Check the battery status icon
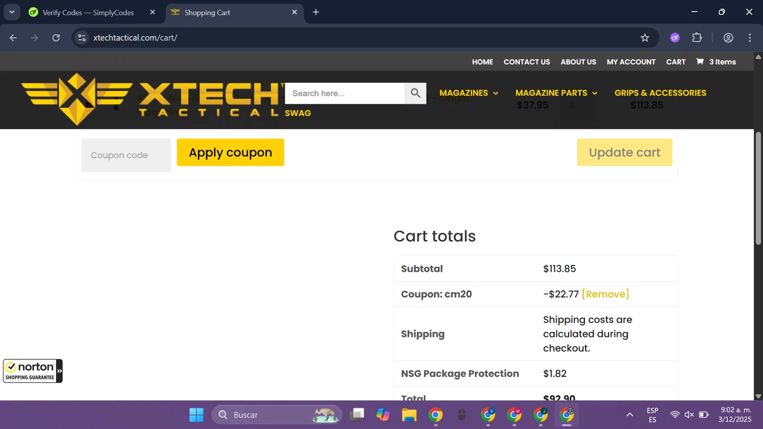Image resolution: width=763 pixels, height=429 pixels. [704, 415]
